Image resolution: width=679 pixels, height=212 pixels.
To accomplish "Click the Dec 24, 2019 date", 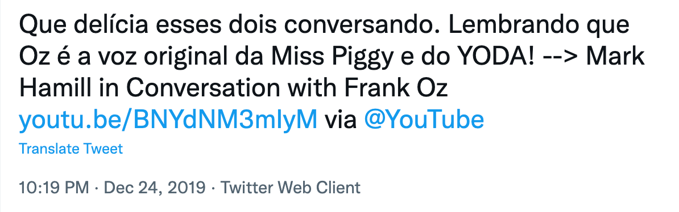I will [x=155, y=188].
